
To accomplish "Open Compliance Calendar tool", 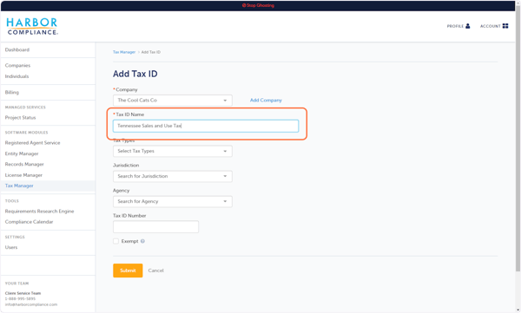I will pyautogui.click(x=29, y=222).
